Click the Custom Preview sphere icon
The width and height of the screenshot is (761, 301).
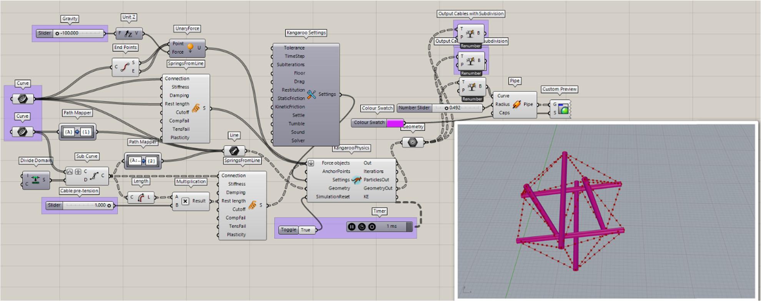coord(563,110)
